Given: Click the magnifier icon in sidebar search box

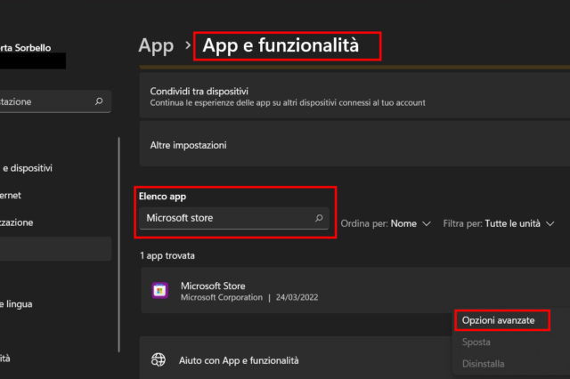Looking at the screenshot, I should pos(99,101).
